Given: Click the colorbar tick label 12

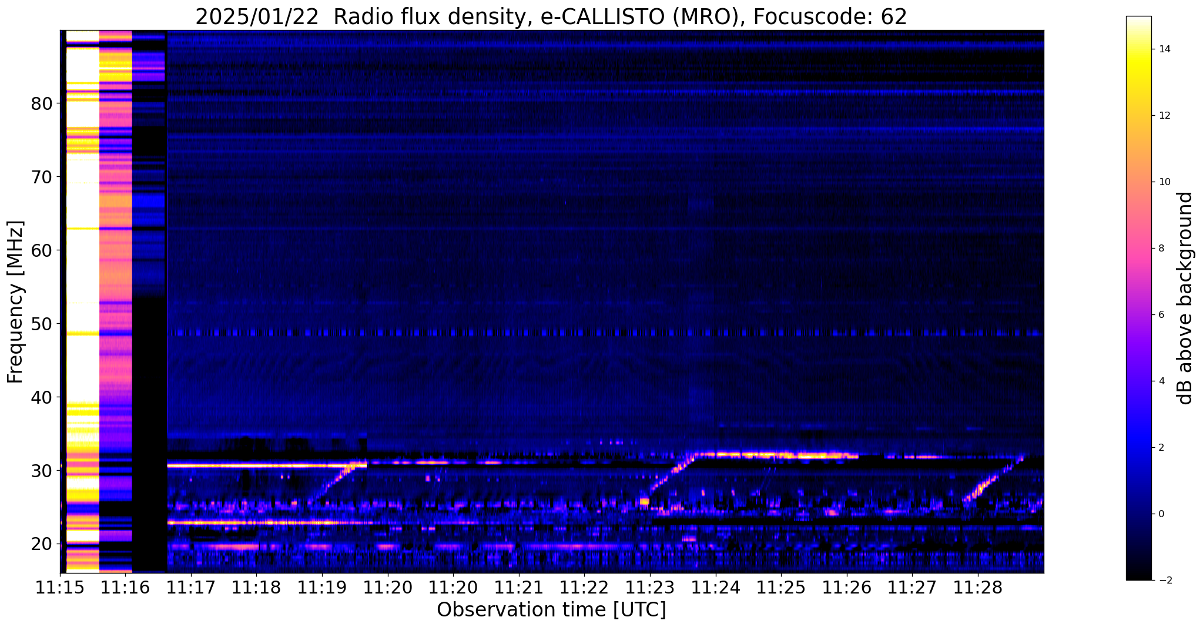Looking at the screenshot, I should (x=1164, y=116).
